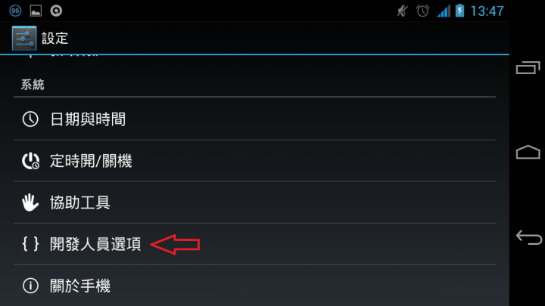
Task: Tap the recent apps navigation button
Action: [x=528, y=68]
